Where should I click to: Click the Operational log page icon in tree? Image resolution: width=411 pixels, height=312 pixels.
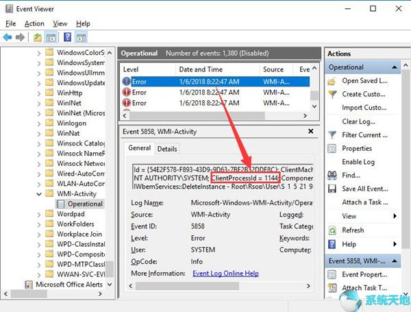60,204
